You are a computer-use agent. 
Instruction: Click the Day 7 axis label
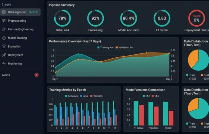point(169,79)
